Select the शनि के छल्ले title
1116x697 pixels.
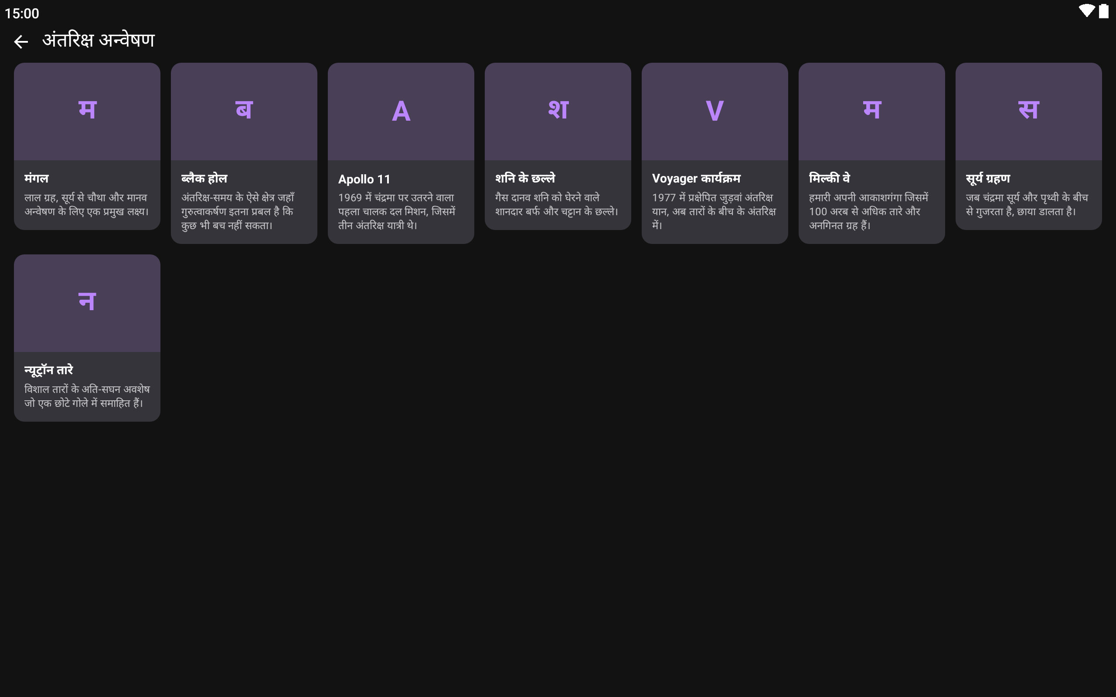[525, 179]
